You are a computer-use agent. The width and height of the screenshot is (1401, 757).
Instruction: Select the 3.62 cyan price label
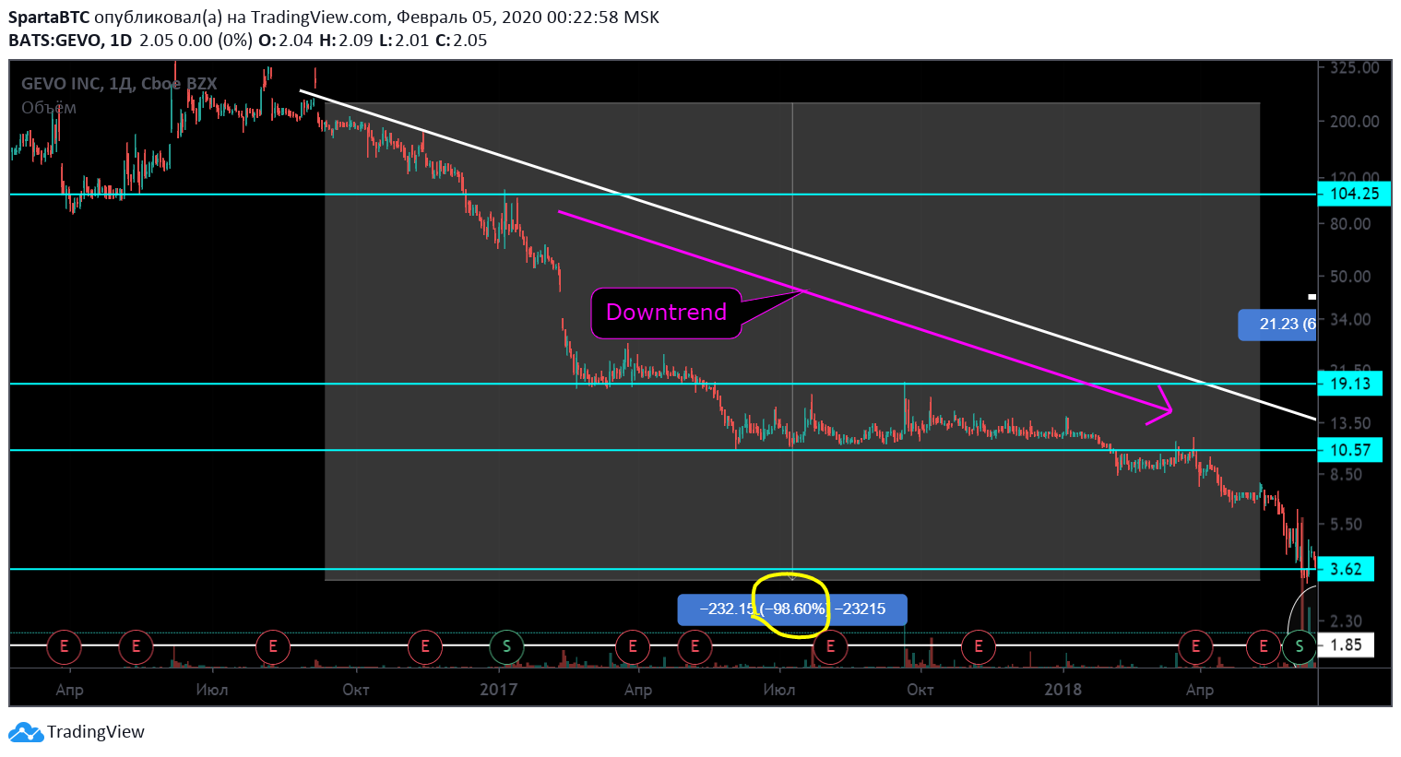click(1347, 569)
